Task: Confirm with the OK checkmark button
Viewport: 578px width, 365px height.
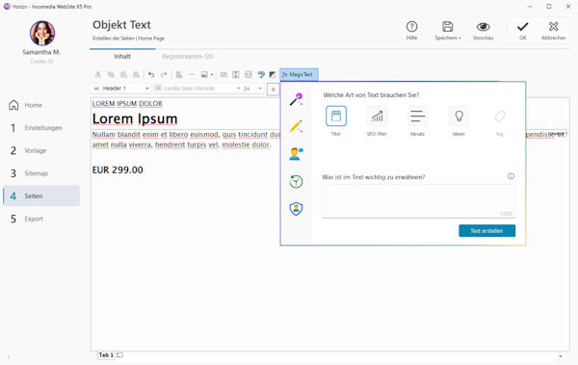Action: [523, 30]
